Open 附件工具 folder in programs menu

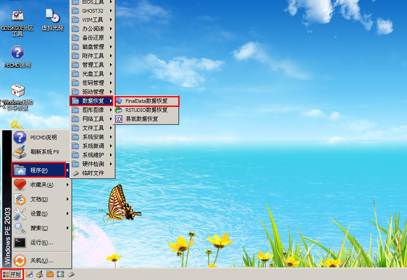92,56
